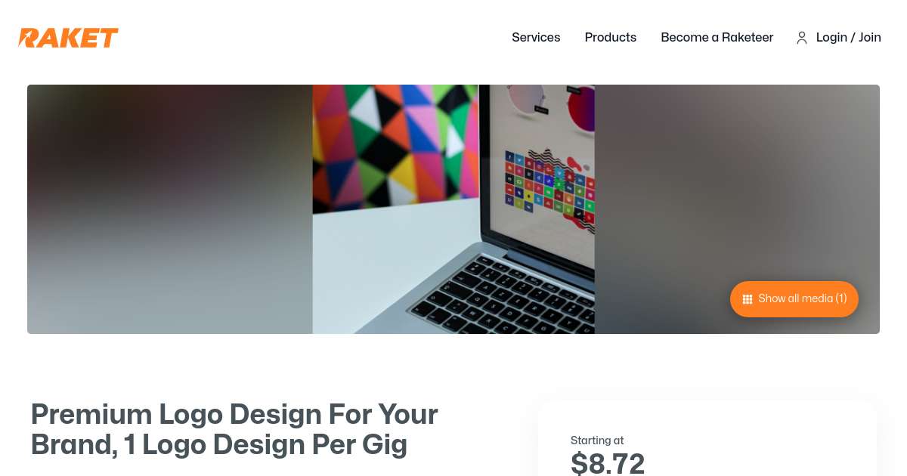Screen dimensions: 907x476
Task: Click the $8.72 starting price
Action: tap(608, 463)
